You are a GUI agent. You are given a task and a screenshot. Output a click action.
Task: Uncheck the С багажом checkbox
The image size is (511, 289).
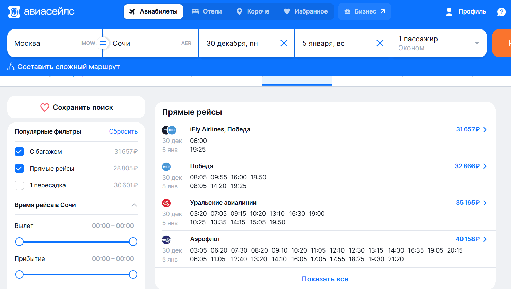pyautogui.click(x=19, y=152)
